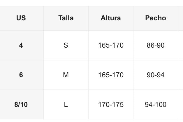Viewport: 183px width, 122px height.
Task: Select the US size 4 cell
Action: pyautogui.click(x=21, y=45)
